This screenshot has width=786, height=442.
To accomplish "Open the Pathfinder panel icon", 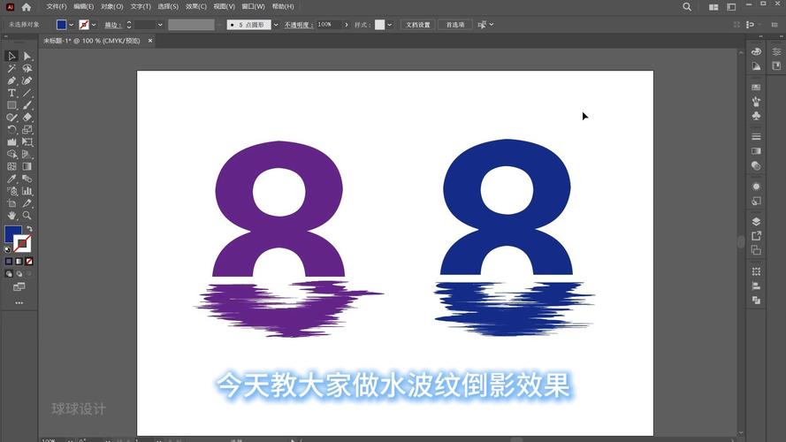I will (x=756, y=301).
